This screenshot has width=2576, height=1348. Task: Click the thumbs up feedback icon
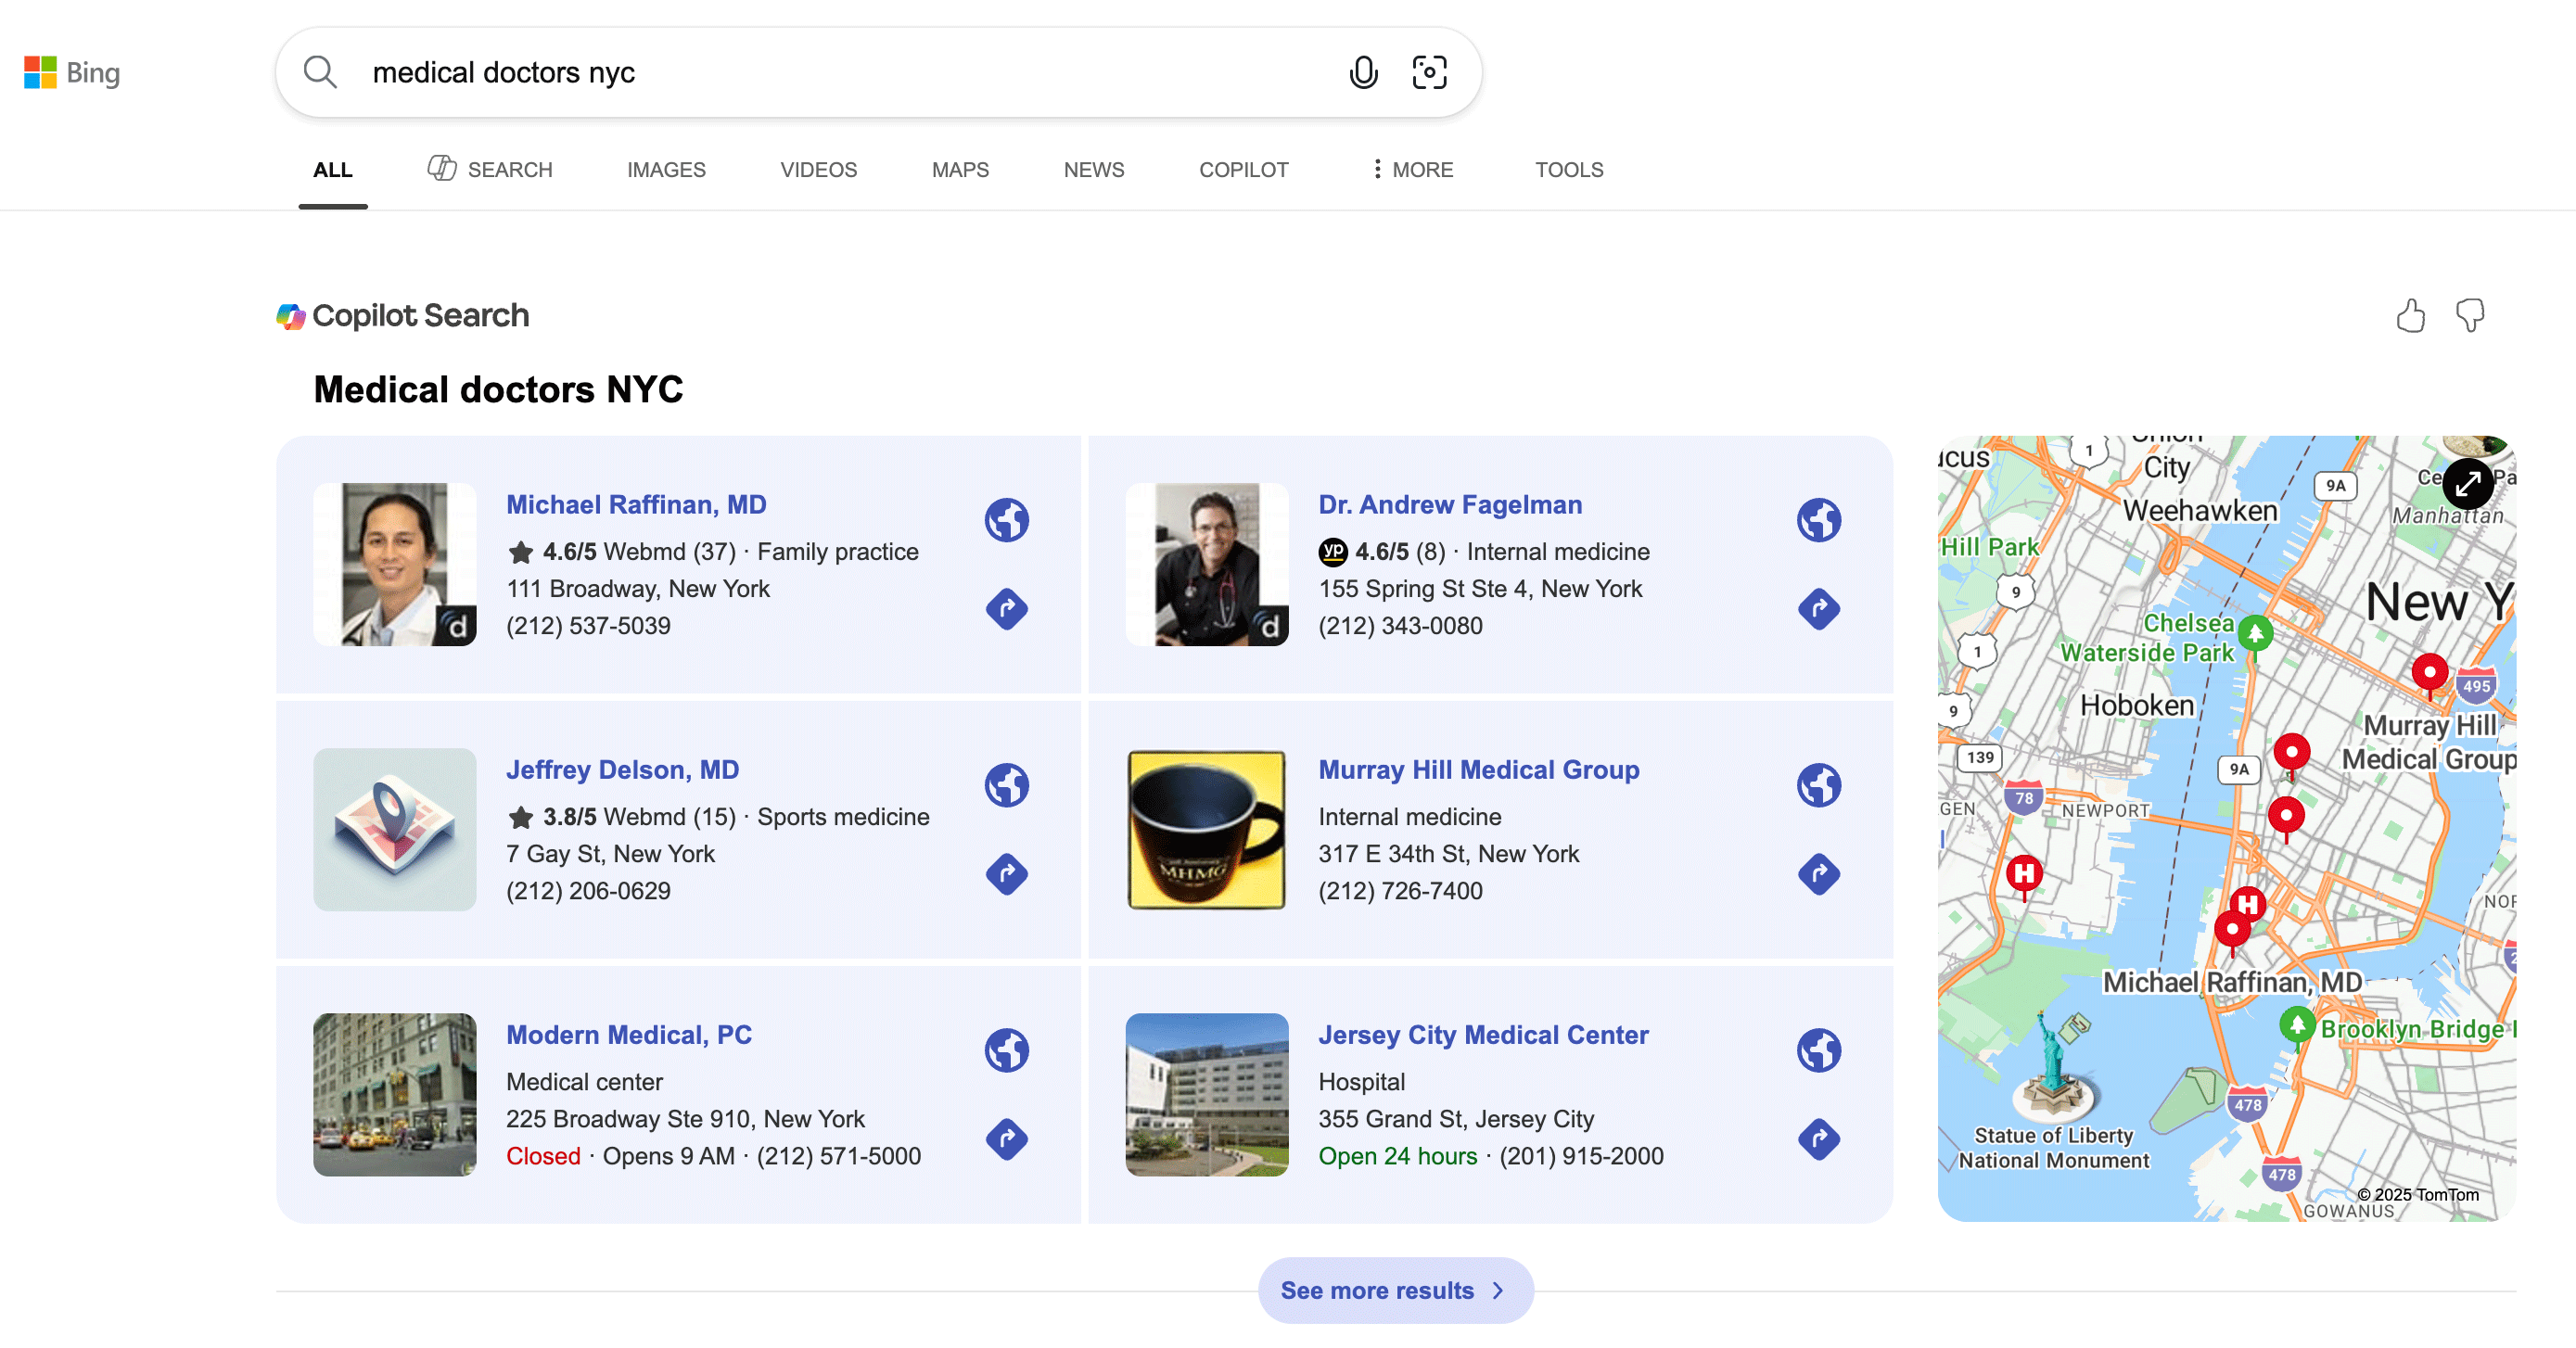click(x=2410, y=316)
